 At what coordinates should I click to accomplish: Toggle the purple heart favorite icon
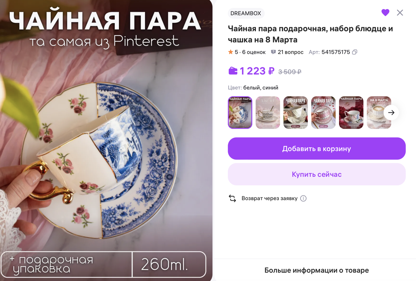(385, 13)
